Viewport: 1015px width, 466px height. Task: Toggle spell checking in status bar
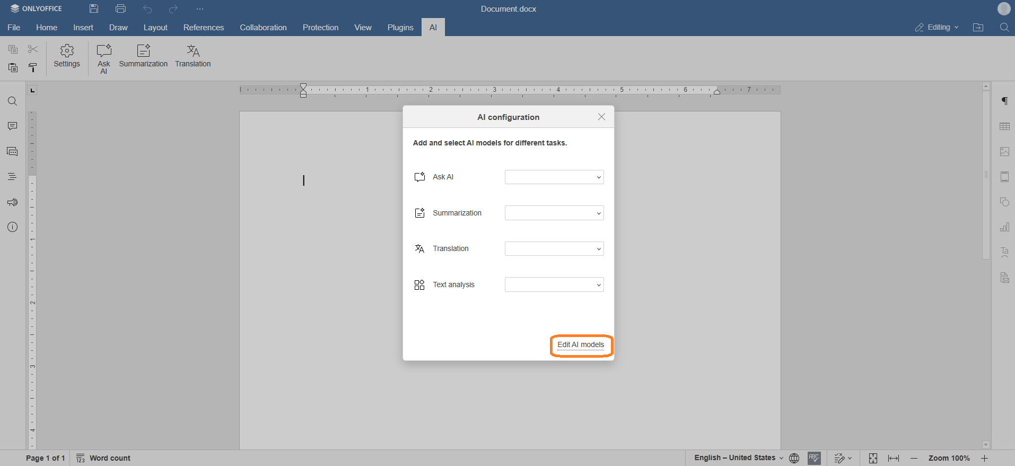point(814,458)
